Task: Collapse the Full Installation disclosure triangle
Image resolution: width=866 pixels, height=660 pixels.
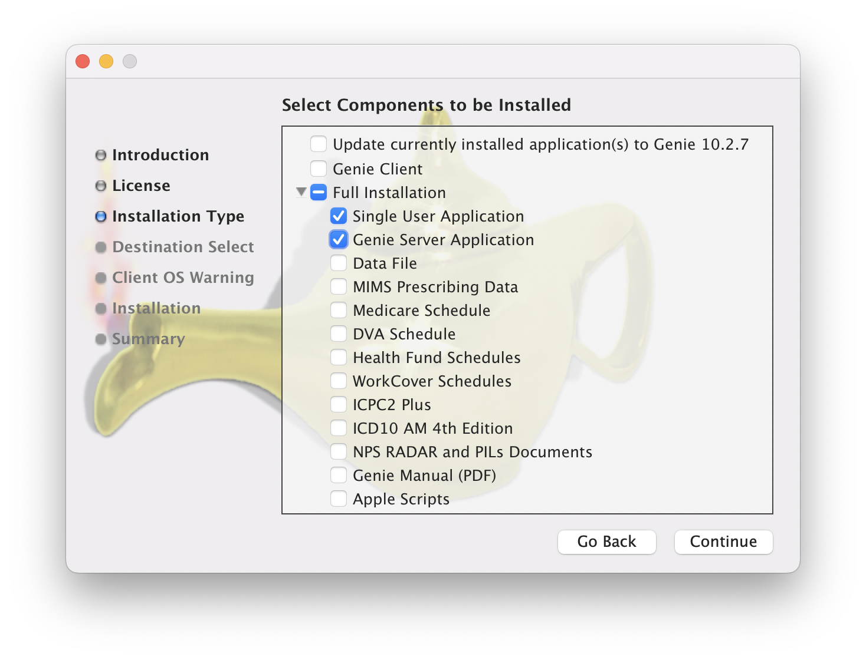Action: tap(301, 192)
